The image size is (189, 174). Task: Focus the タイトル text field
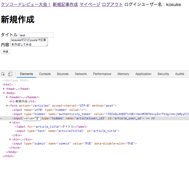[x=36, y=35]
